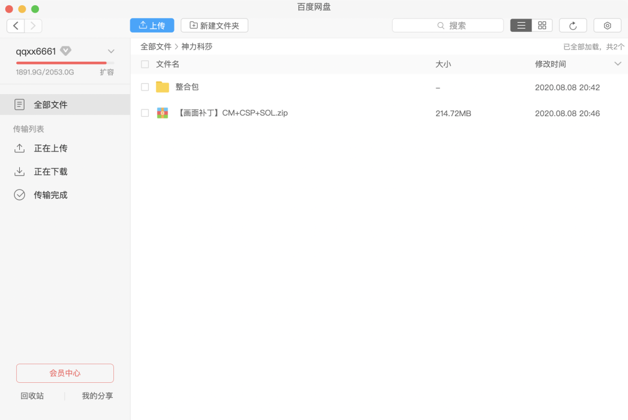Click the zip archive icon
The width and height of the screenshot is (628, 420).
162,113
